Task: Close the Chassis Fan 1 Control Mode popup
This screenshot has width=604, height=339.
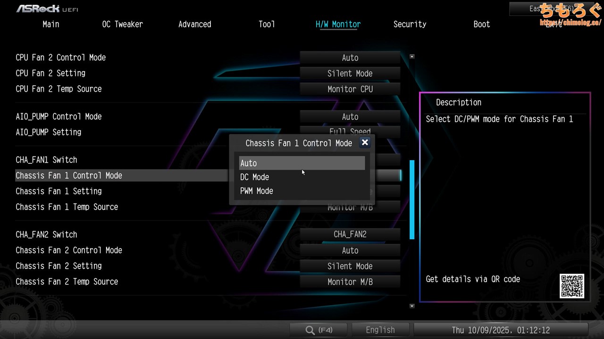Action: [364, 143]
